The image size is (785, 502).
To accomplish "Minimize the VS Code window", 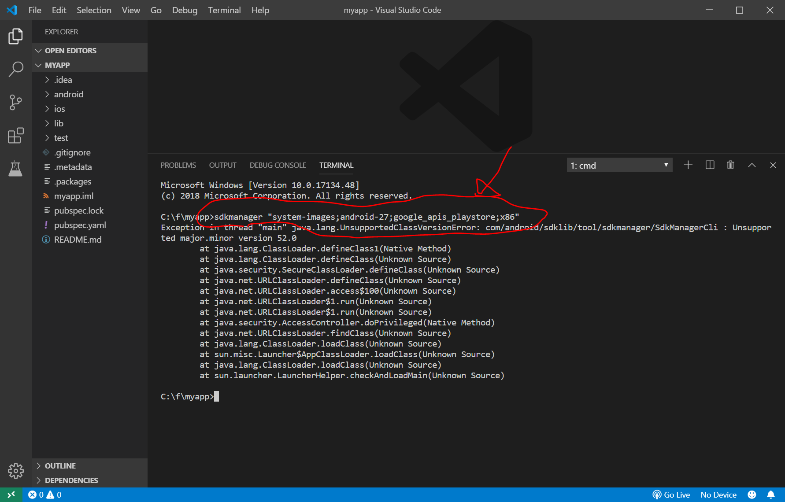I will click(x=709, y=10).
